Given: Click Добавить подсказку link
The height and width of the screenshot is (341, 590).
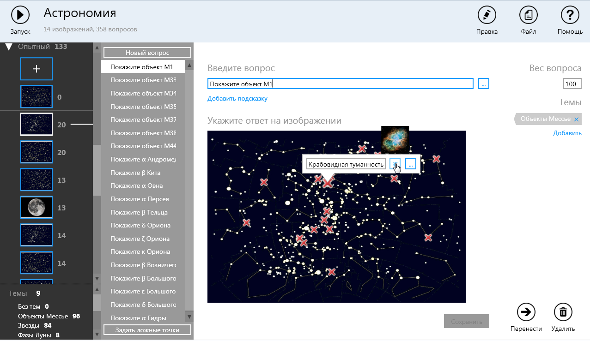Looking at the screenshot, I should point(237,98).
